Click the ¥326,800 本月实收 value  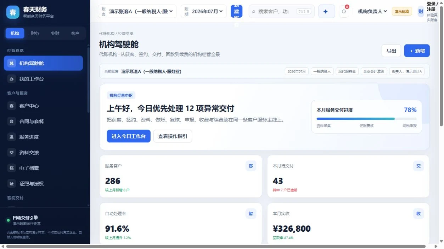pyautogui.click(x=292, y=229)
